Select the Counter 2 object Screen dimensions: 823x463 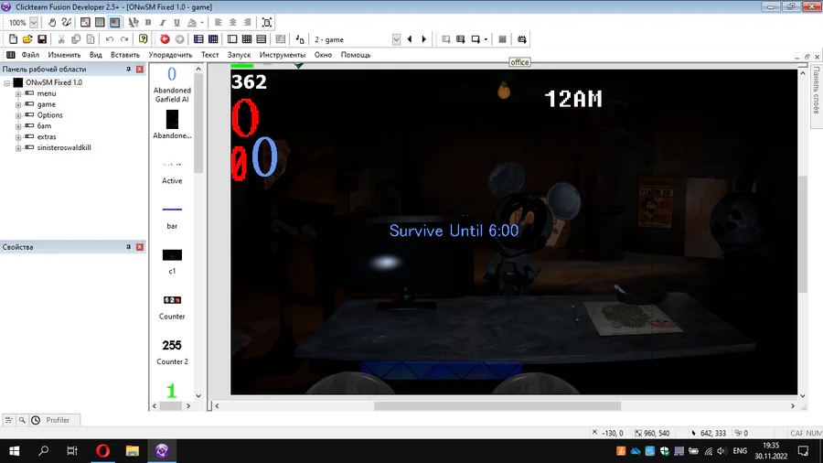pos(172,351)
